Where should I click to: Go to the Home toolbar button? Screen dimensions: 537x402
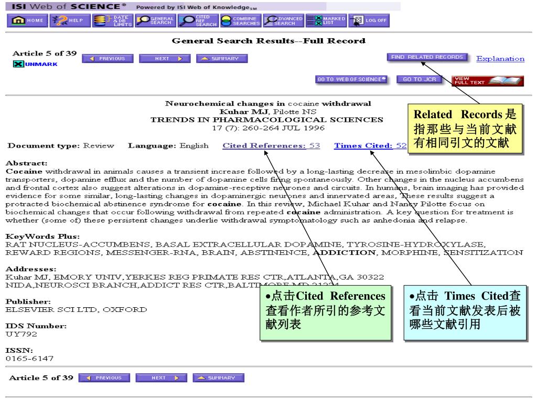[x=28, y=20]
